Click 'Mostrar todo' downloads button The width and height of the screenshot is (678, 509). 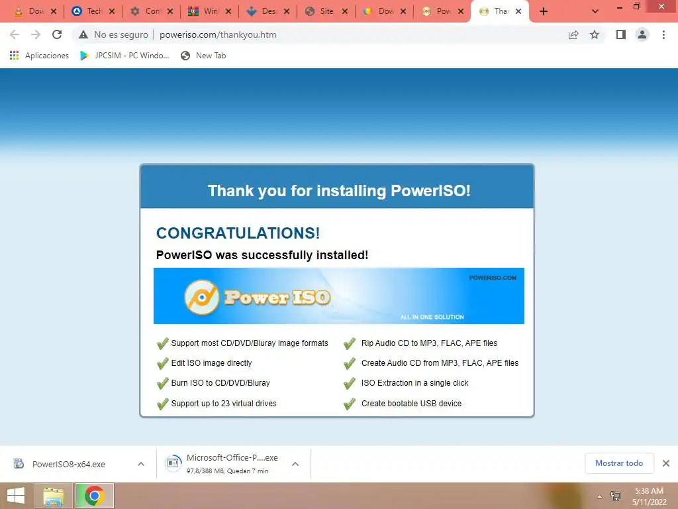pos(619,463)
